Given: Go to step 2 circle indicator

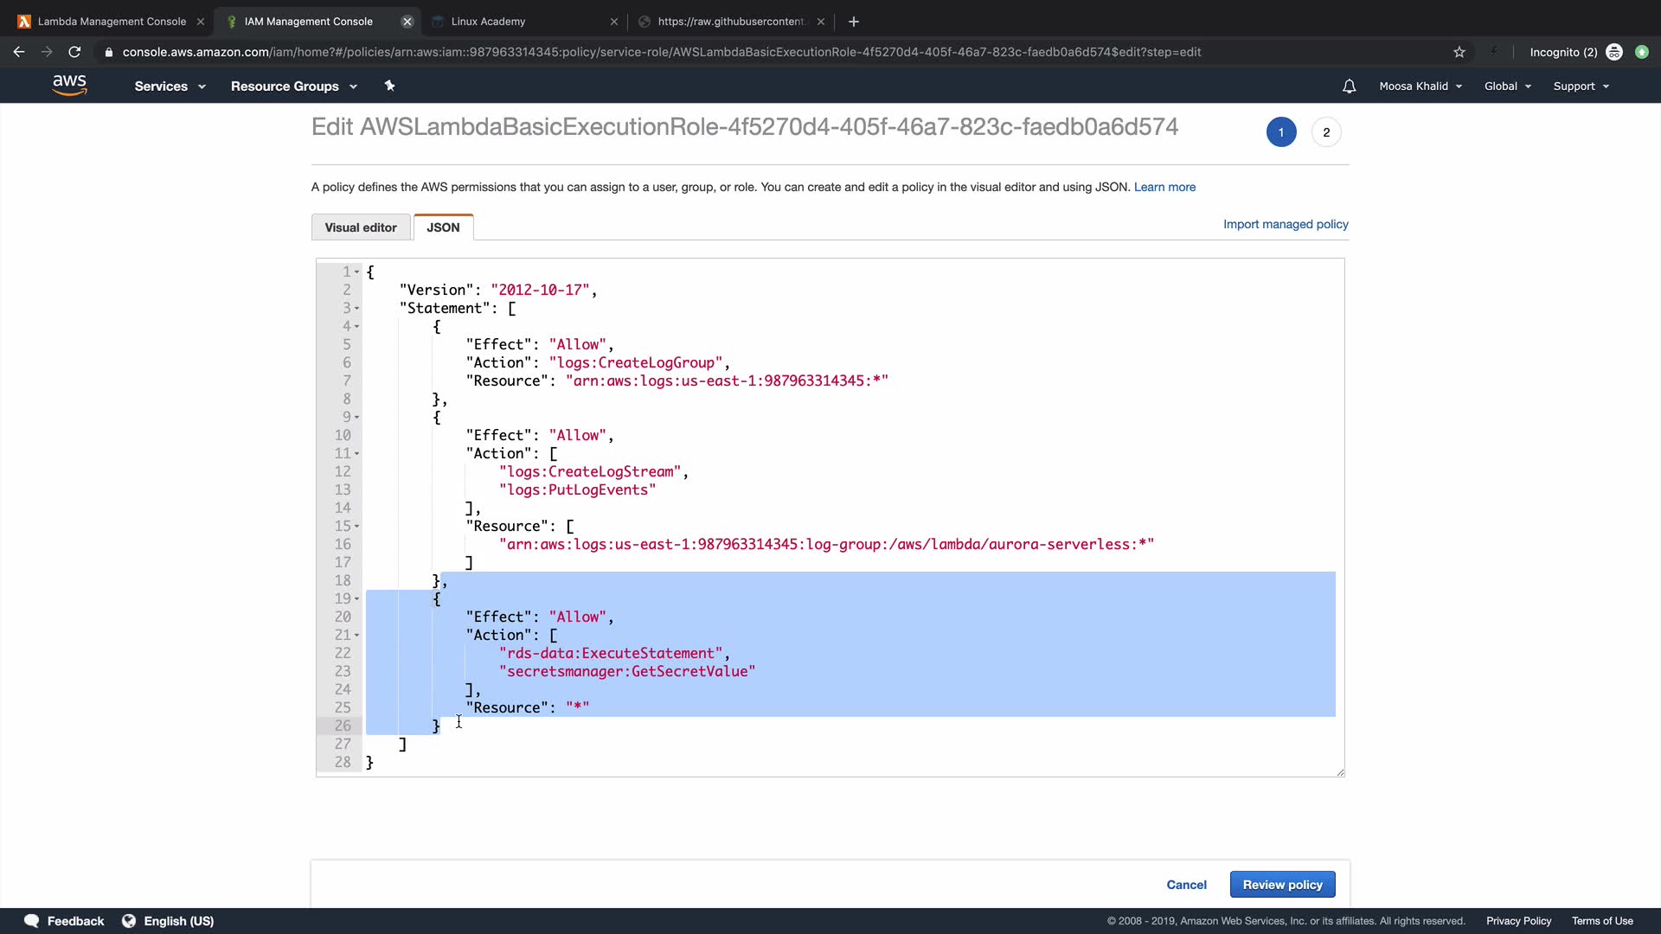Looking at the screenshot, I should coord(1325,132).
